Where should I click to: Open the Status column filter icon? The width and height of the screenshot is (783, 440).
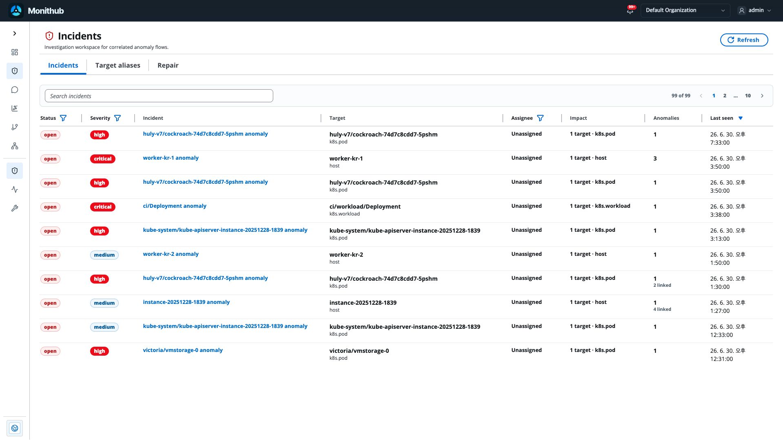(x=63, y=118)
